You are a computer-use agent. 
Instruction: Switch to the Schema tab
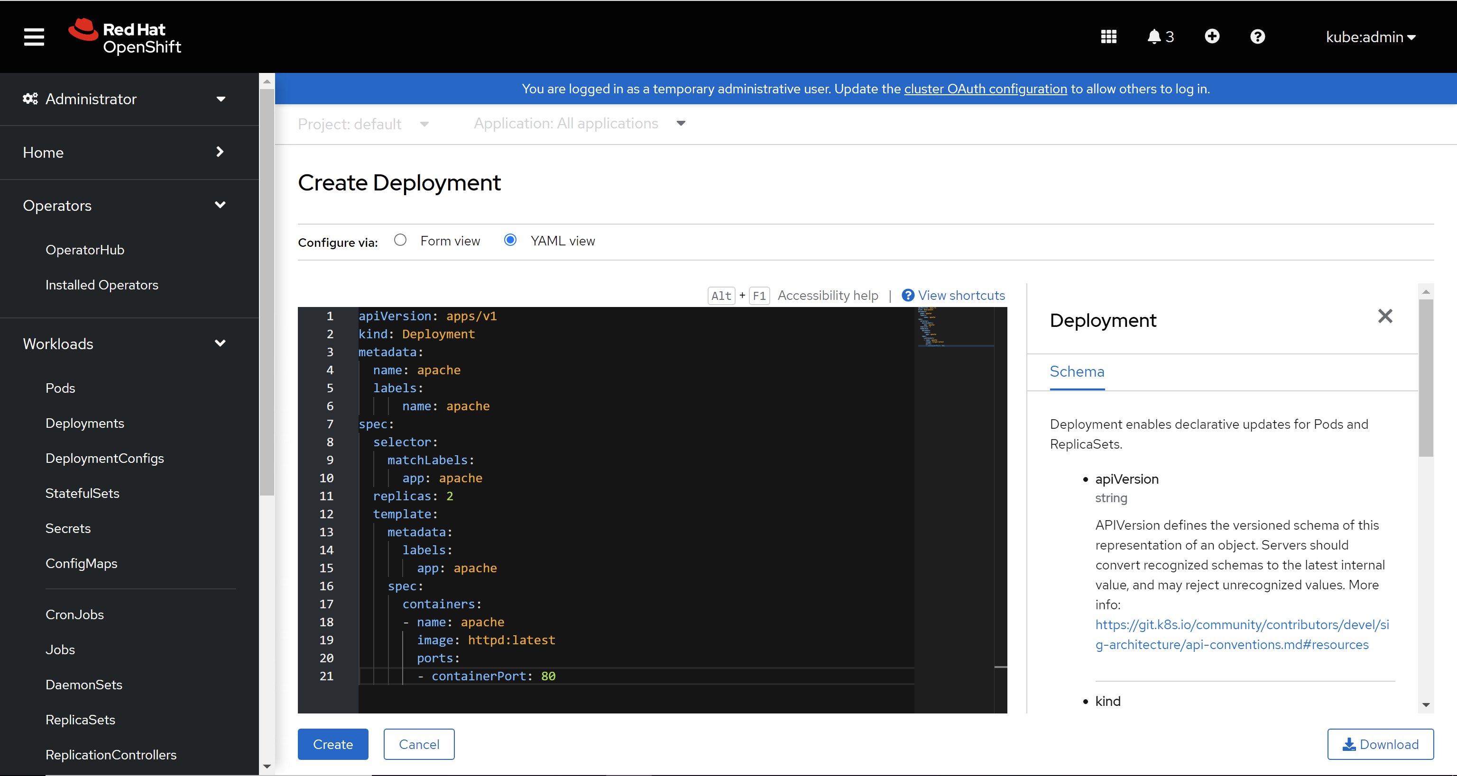coord(1077,371)
